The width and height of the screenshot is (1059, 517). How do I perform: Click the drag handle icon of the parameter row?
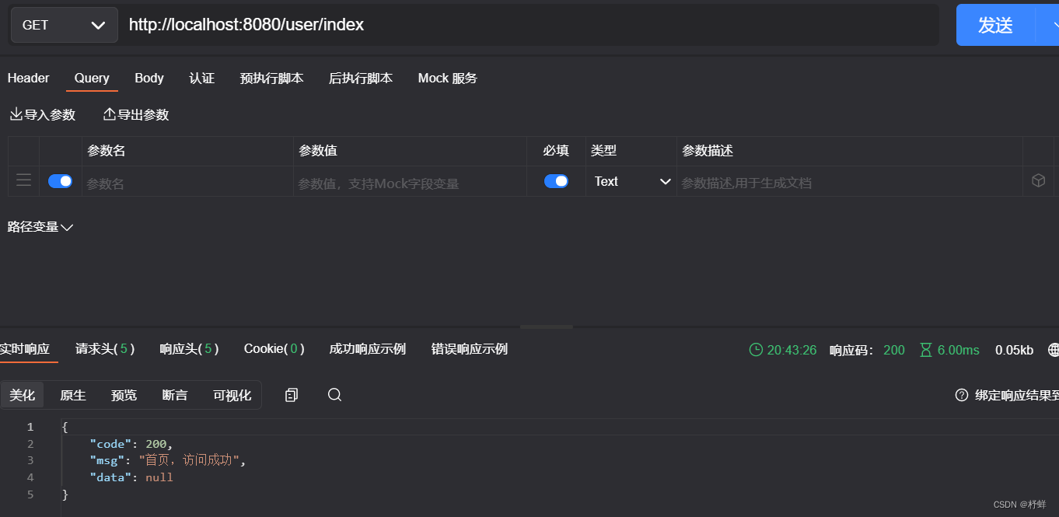click(24, 180)
